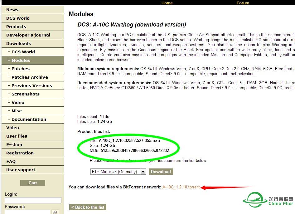Open the FAQ sidebar item
Screen dimensions: 295x214
pyautogui.click(x=32, y=162)
